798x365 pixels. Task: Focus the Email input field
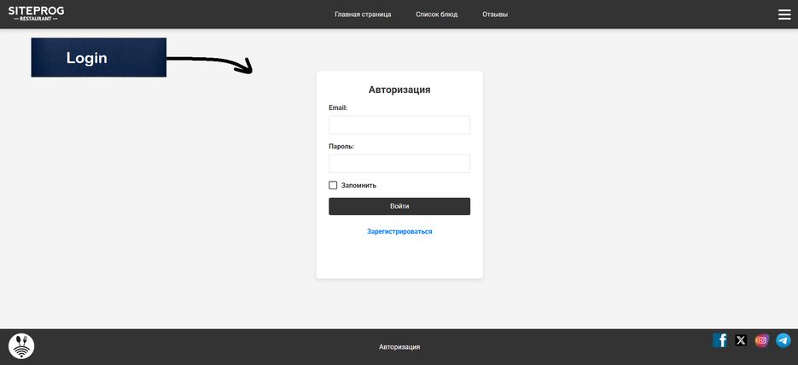[x=399, y=125]
